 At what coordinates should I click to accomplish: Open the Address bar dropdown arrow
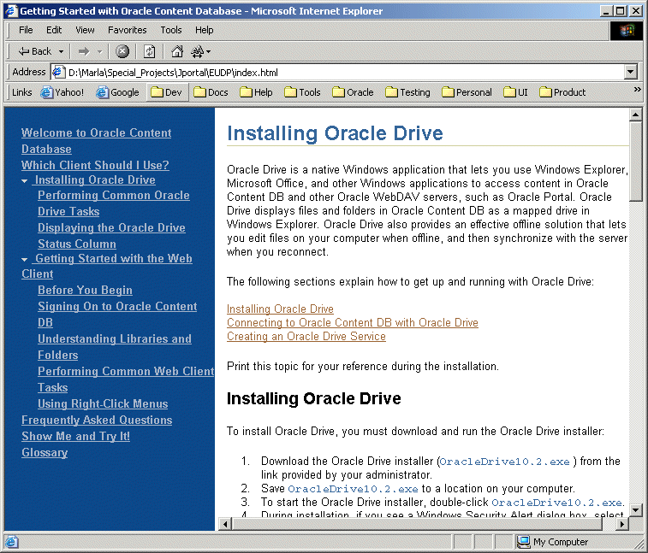tap(630, 72)
